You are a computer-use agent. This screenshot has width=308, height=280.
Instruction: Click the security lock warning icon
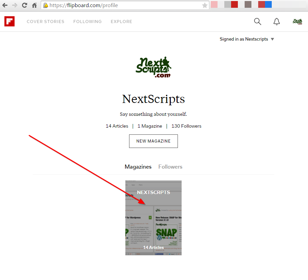click(x=45, y=5)
